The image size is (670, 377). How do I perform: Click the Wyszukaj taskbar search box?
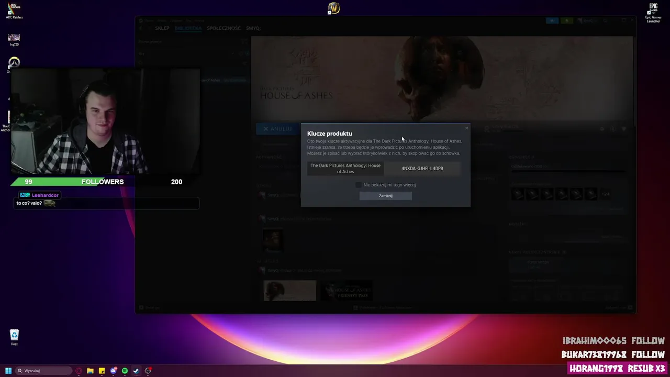[43, 371]
